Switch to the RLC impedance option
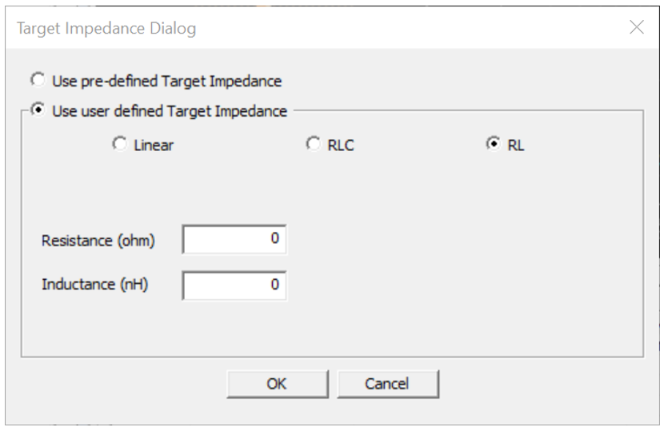 314,144
